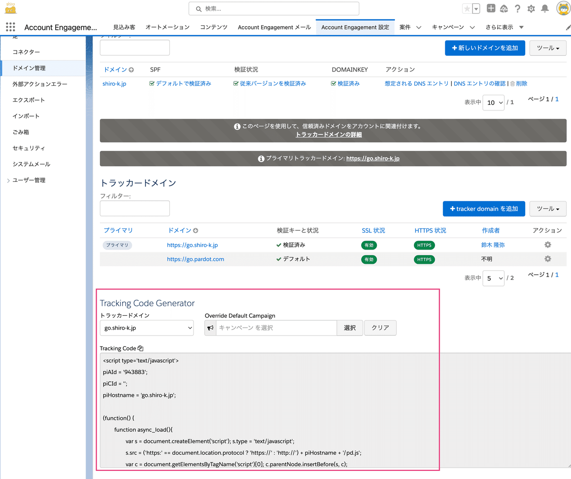Viewport: 571px width, 479px height.
Task: Change the 表示中 10 rows dropdown
Action: tap(493, 102)
